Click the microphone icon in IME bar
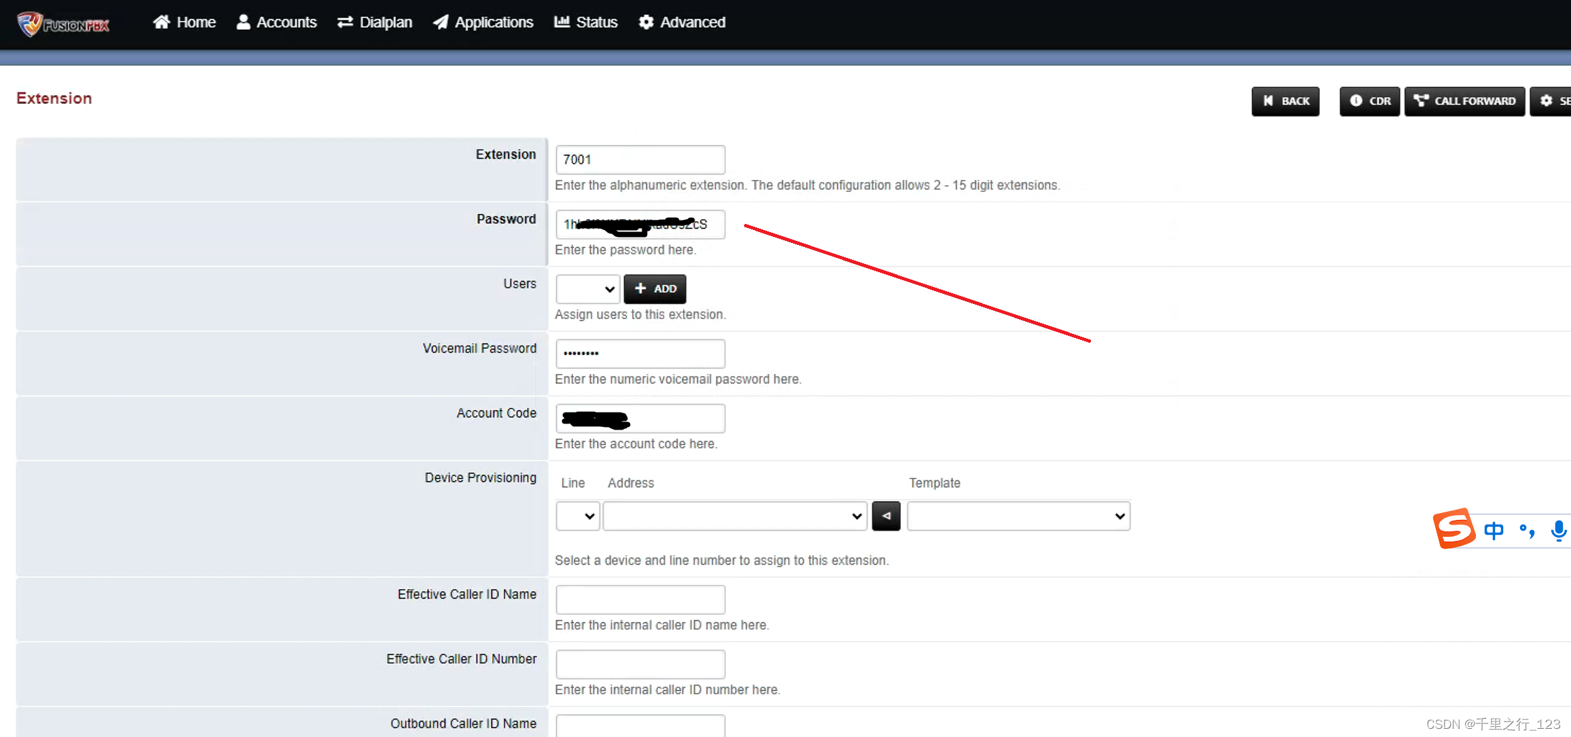The width and height of the screenshot is (1571, 737). pos(1558,530)
